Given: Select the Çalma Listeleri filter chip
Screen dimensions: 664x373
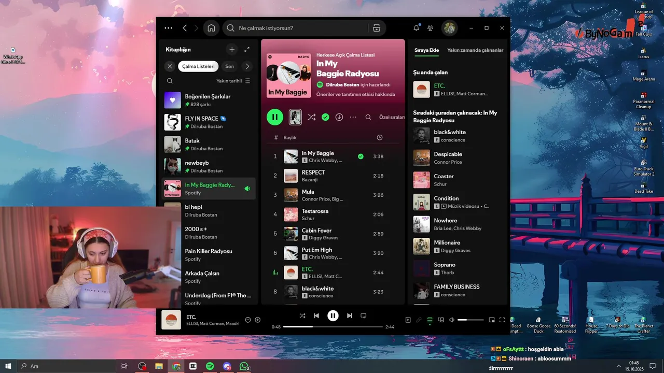Looking at the screenshot, I should coord(198,66).
